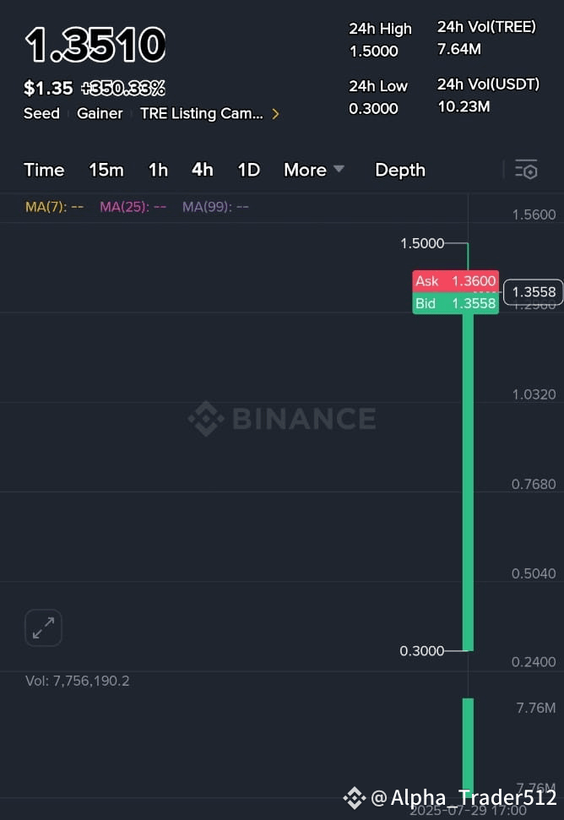The height and width of the screenshot is (820, 564).
Task: Open the Gainer tag
Action: tap(100, 113)
